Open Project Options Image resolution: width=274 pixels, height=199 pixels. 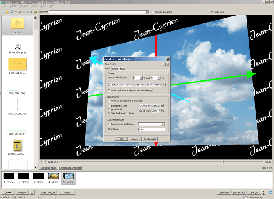(x=48, y=192)
